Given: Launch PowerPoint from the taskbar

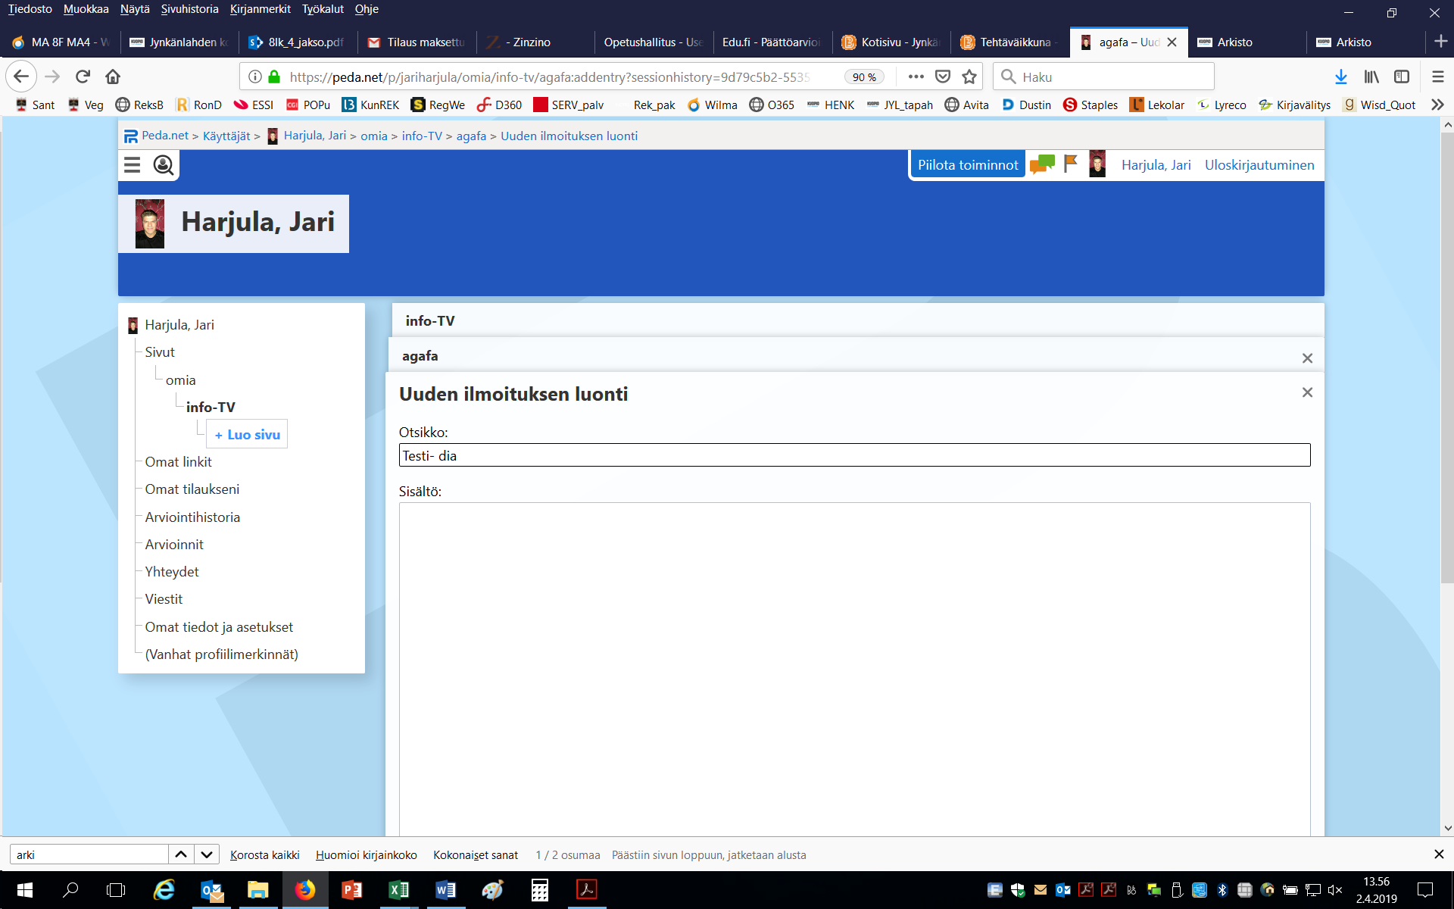Looking at the screenshot, I should click(x=352, y=890).
